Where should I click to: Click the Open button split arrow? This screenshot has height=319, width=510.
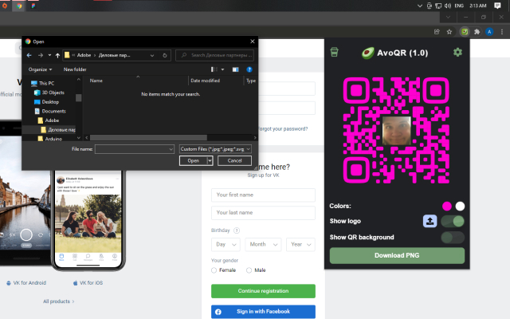click(210, 160)
